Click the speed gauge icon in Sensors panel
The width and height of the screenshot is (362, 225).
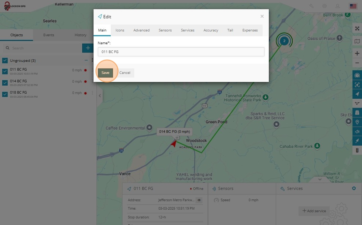[x=216, y=200]
